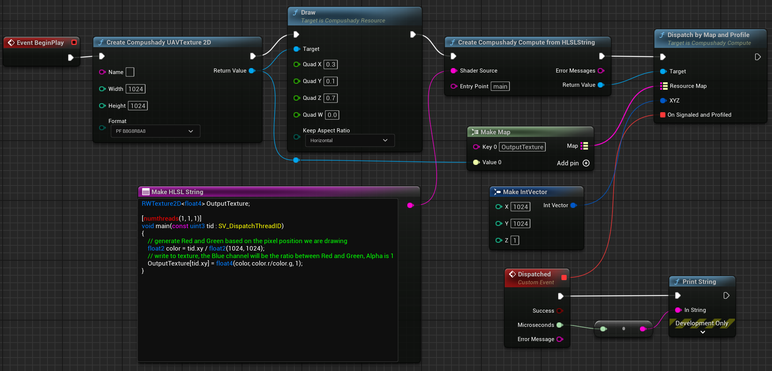Click the Resource Map input pin
Viewport: 772px width, 371px height.
click(664, 86)
